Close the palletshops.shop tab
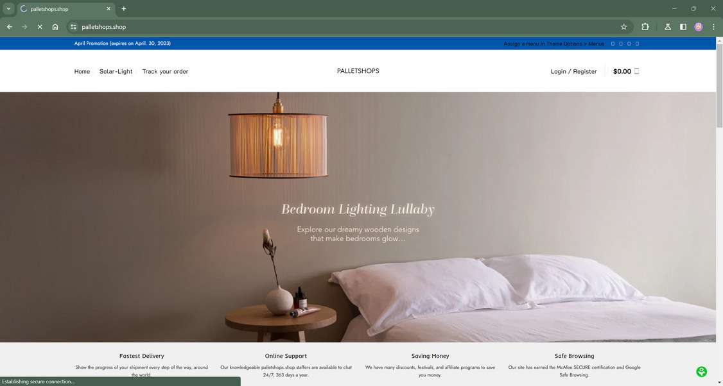This screenshot has width=723, height=386. pos(109,9)
